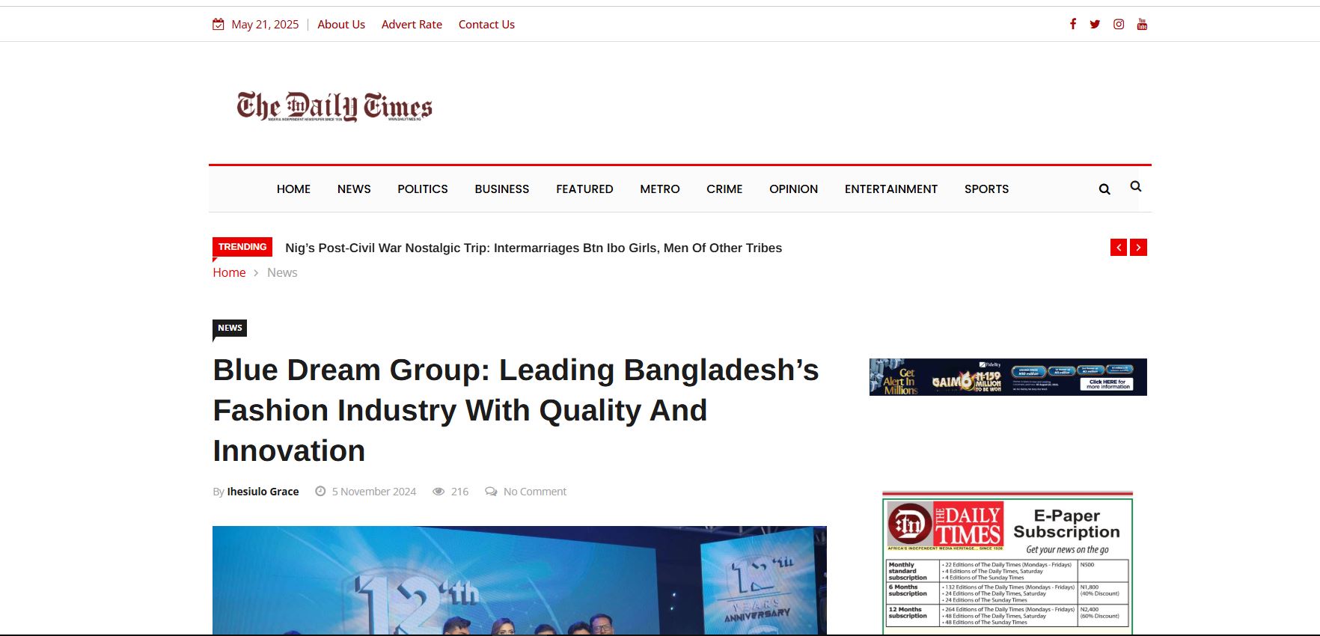Open the About Us link
The height and width of the screenshot is (636, 1320).
coord(340,25)
